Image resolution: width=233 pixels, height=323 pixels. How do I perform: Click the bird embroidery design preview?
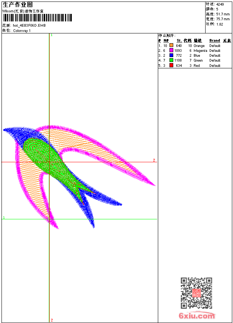(x=75, y=169)
